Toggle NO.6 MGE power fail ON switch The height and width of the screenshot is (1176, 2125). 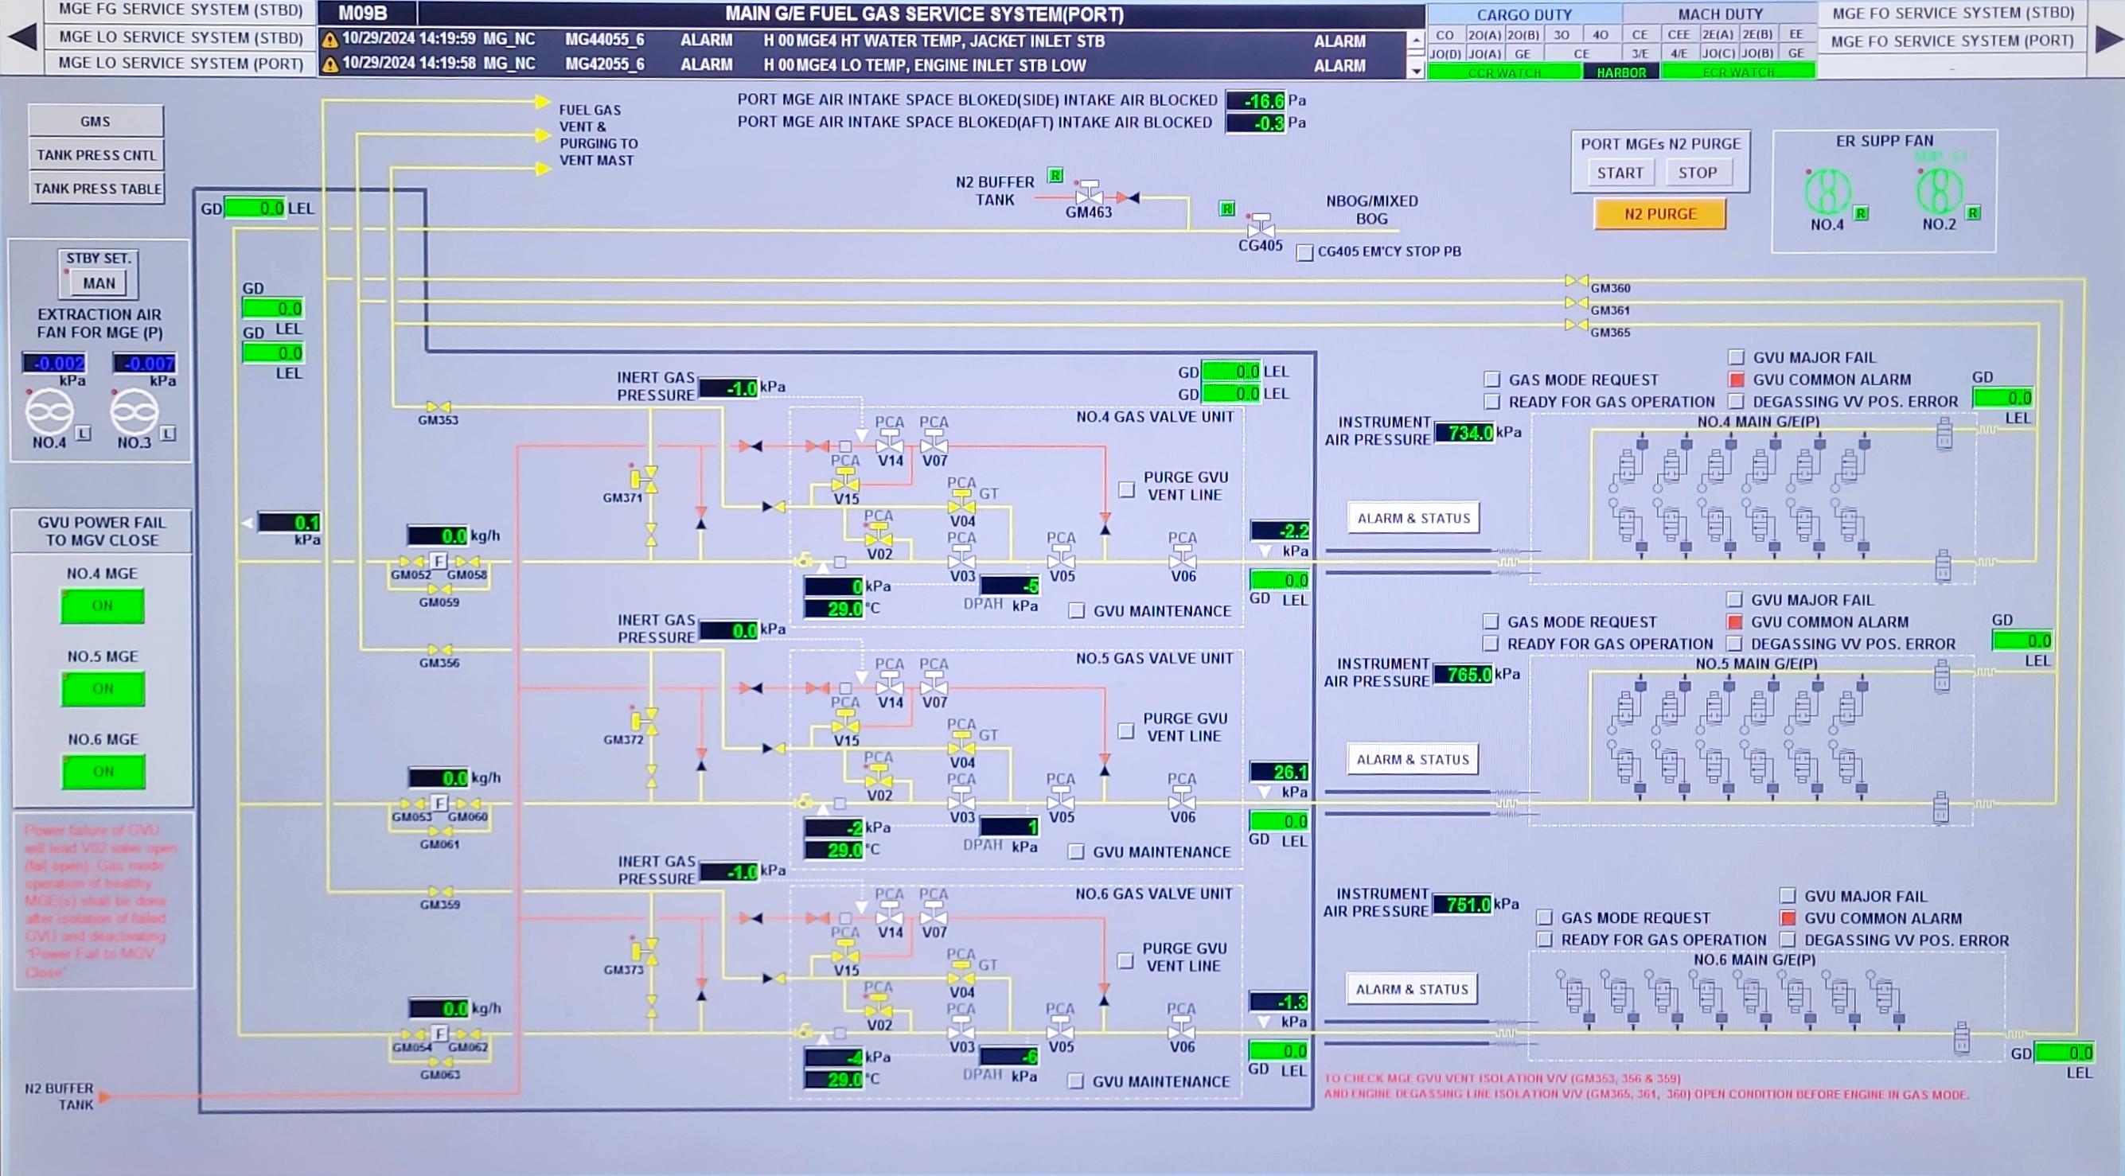tap(103, 772)
